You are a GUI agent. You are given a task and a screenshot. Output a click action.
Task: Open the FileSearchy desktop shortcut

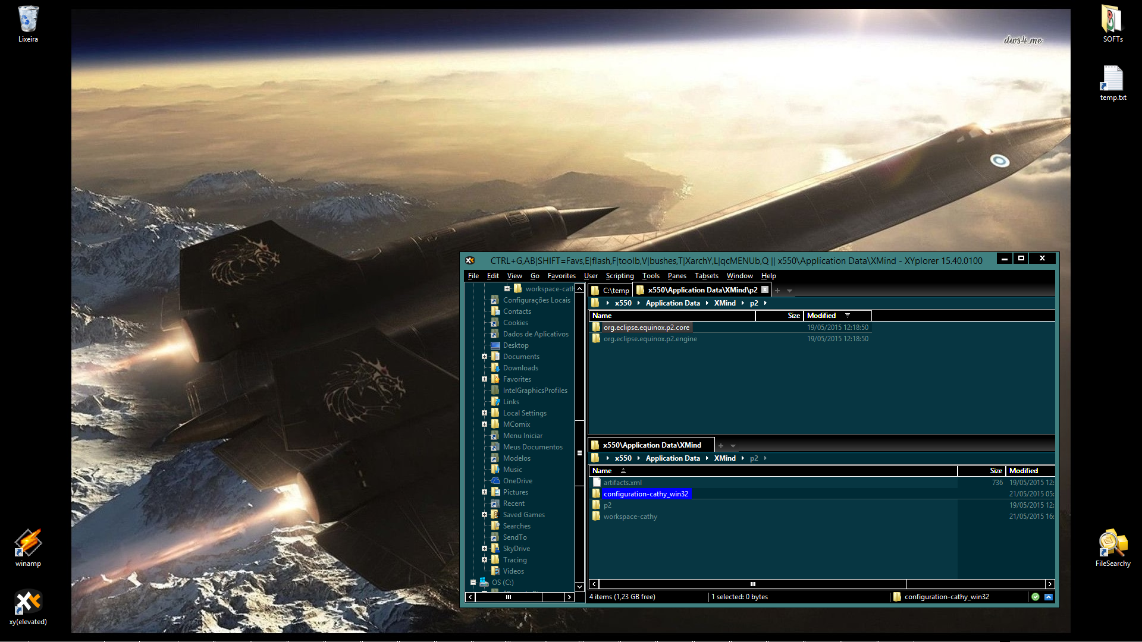(1112, 543)
